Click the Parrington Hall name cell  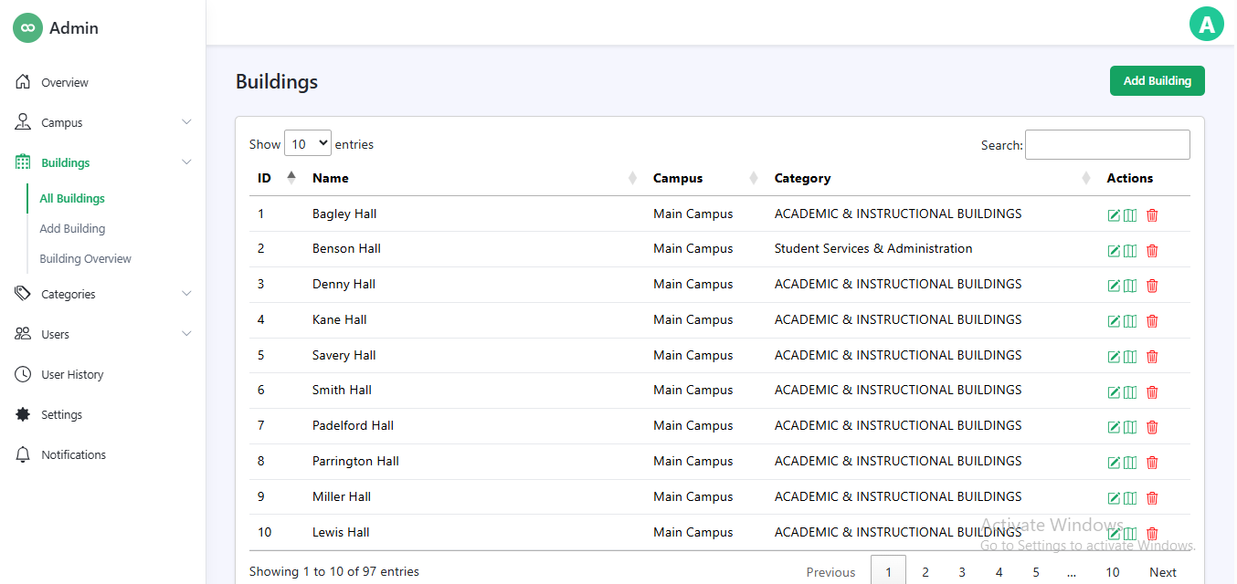point(355,461)
